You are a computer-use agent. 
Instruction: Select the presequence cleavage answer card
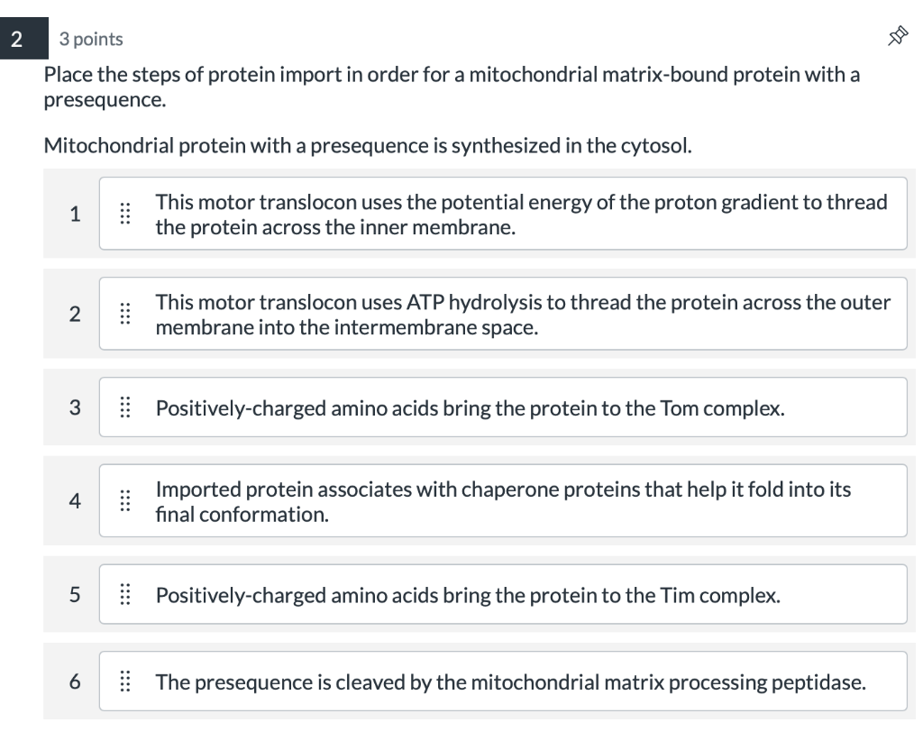tap(502, 682)
